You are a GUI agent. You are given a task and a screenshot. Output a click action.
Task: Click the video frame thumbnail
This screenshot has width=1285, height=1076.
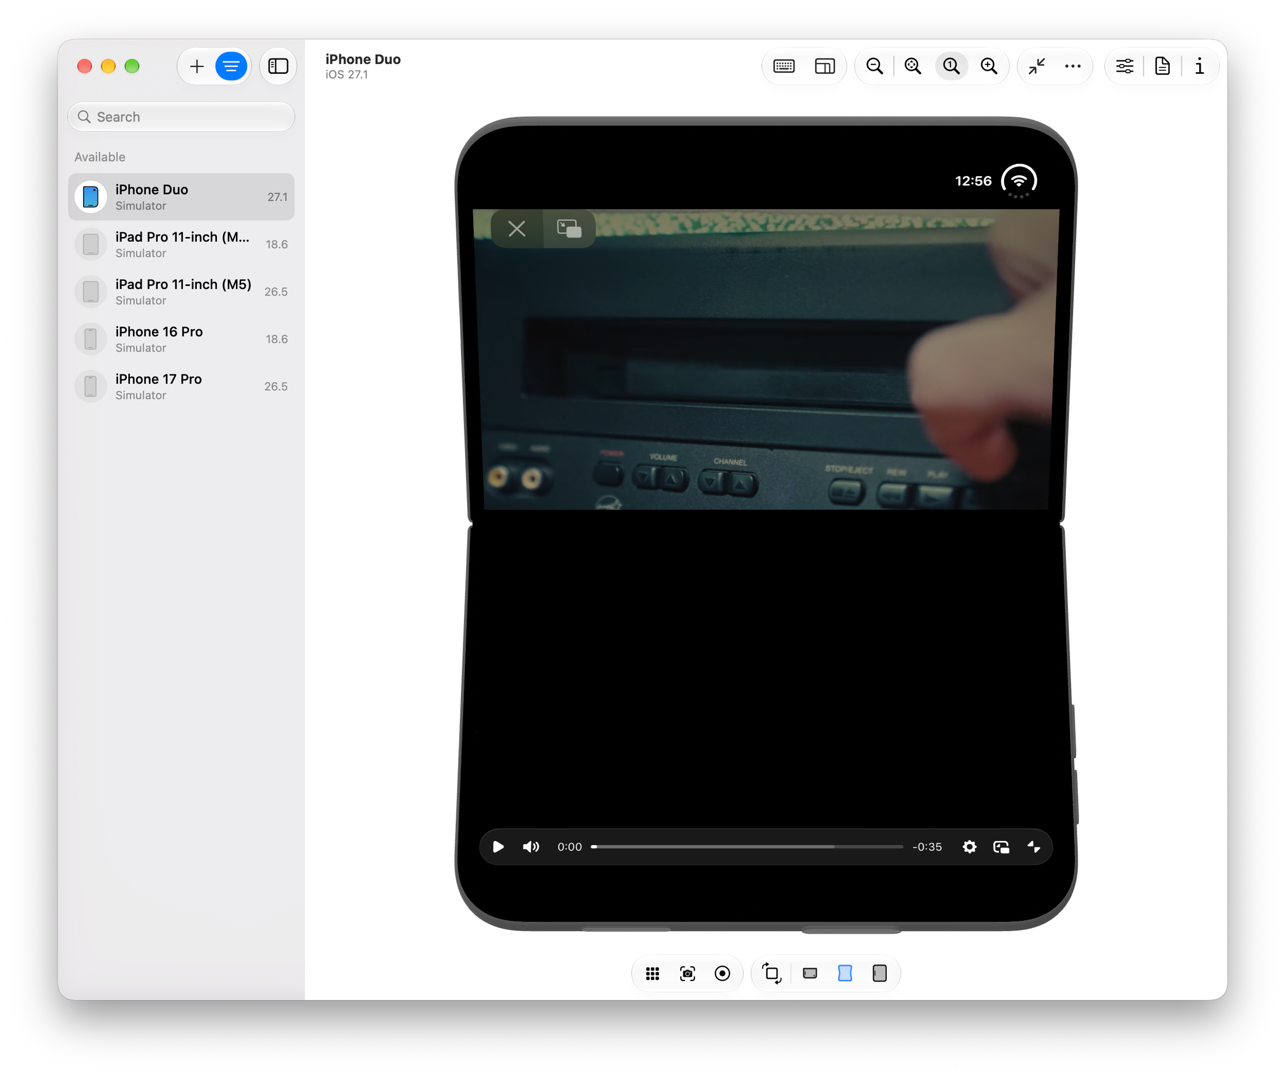[766, 360]
